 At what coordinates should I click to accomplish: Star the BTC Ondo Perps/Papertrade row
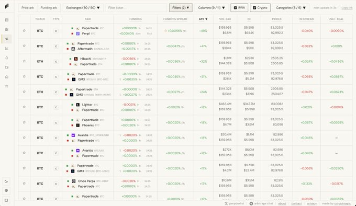[24, 184]
